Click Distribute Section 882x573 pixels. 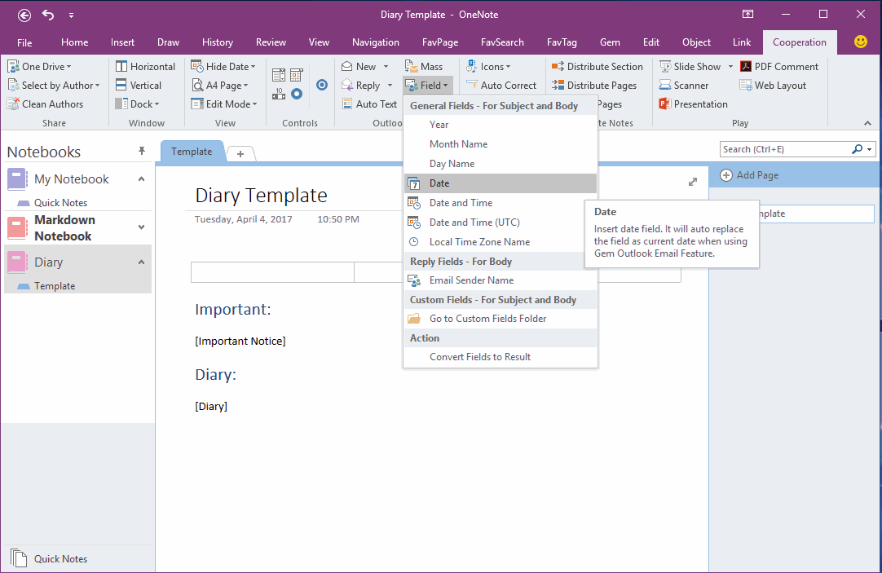click(x=597, y=66)
